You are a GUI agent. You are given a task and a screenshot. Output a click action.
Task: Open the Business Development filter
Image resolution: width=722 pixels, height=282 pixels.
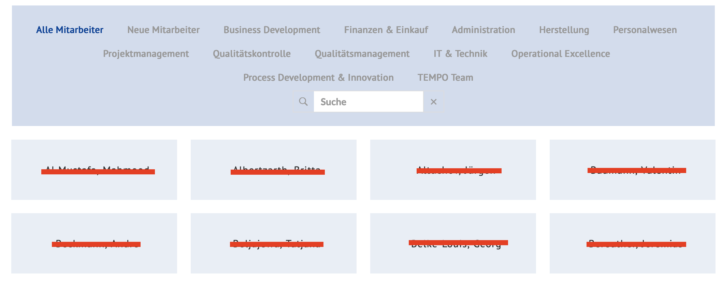[x=272, y=30]
